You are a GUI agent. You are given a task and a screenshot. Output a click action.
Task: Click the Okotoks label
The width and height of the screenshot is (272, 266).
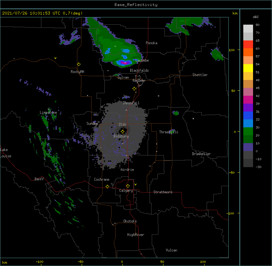coord(130,221)
